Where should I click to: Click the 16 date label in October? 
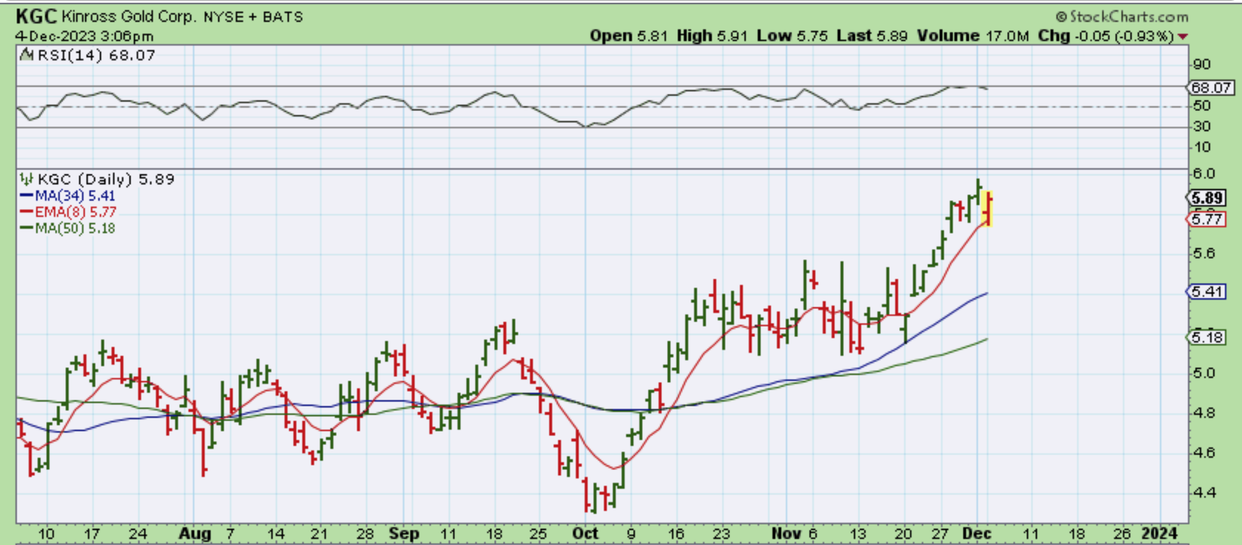click(676, 534)
